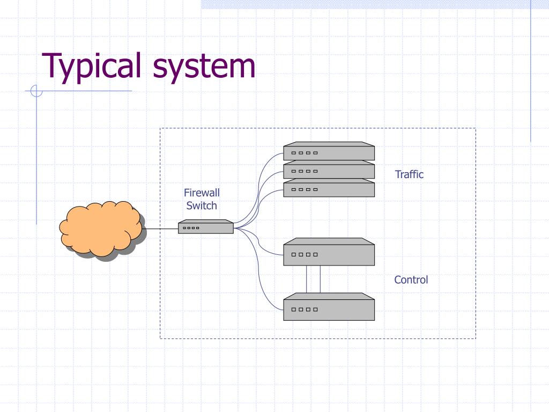549x412 pixels.
Task: Click the "Switch" label text
Action: point(202,205)
